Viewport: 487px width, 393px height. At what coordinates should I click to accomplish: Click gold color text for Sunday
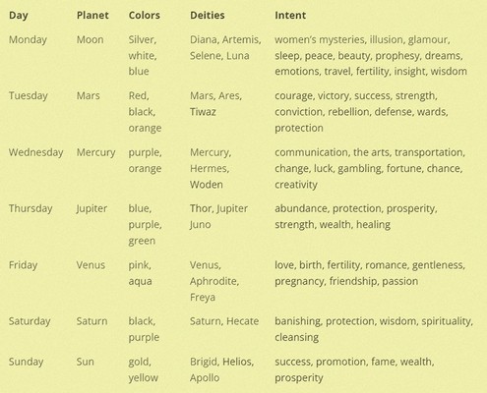(x=140, y=363)
